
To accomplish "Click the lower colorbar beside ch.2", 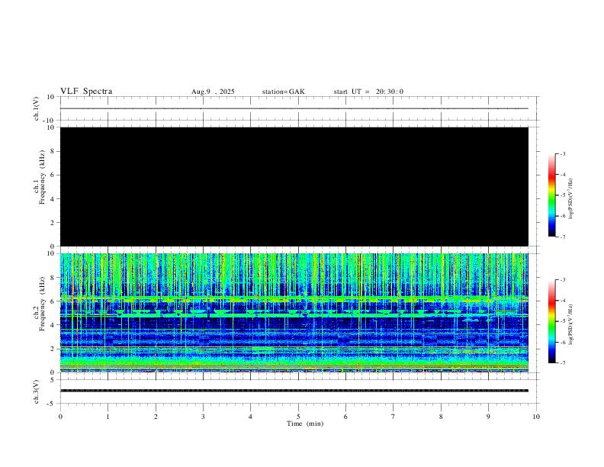I will pyautogui.click(x=552, y=321).
